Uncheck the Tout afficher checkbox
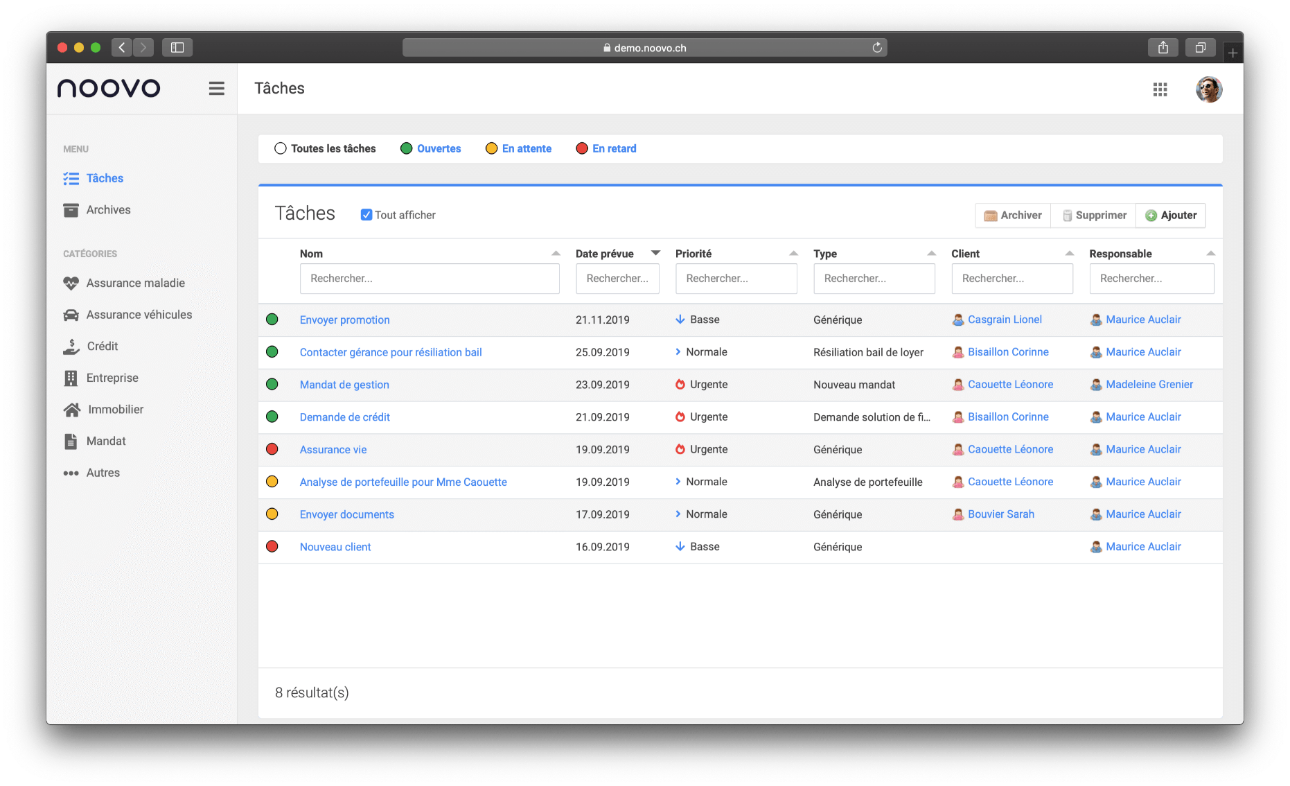 coord(366,215)
